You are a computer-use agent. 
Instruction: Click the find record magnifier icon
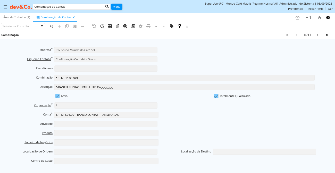pos(52,26)
